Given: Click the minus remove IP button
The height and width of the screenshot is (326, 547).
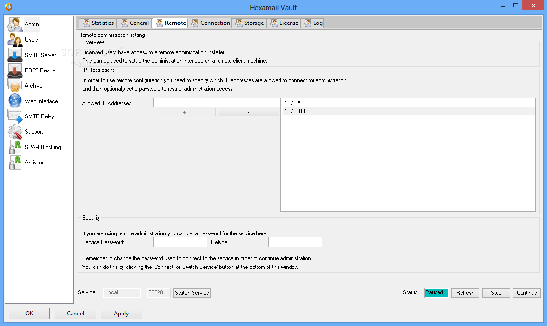Looking at the screenshot, I should (x=249, y=112).
